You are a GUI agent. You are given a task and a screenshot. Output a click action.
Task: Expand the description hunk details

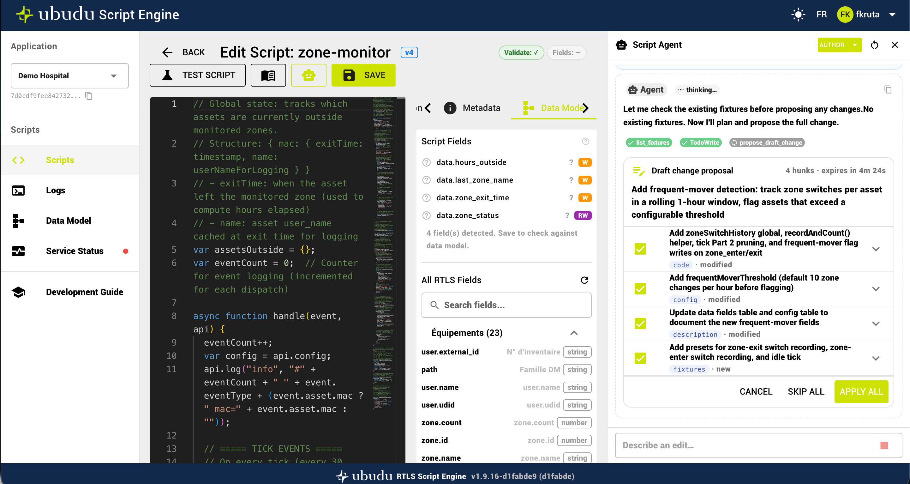tap(876, 324)
